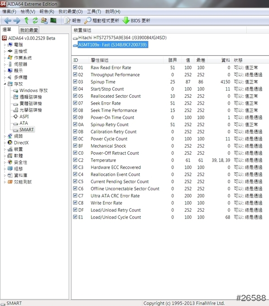Click the 驅動程式更新 magnifier icon
Image resolution: width=269 pixels, height=306 pixels.
click(x=88, y=21)
